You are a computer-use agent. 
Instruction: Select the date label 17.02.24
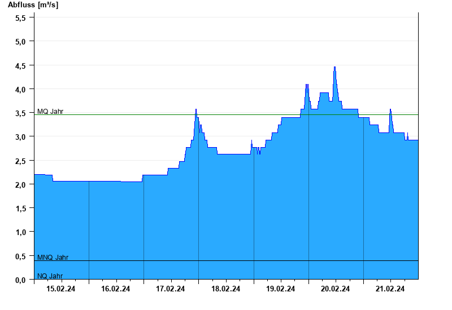[x=171, y=289]
